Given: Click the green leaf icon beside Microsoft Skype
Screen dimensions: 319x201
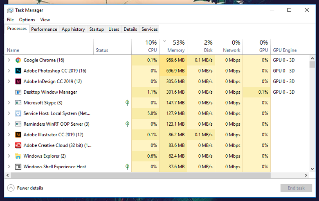Looking at the screenshot, I should point(127,103).
